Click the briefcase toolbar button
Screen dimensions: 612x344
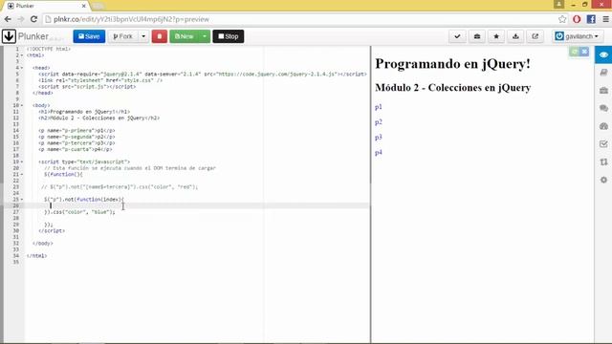(477, 36)
